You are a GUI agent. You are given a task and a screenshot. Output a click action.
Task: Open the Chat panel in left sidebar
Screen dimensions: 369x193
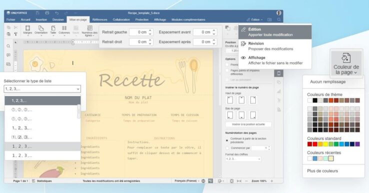[x=8, y=64]
